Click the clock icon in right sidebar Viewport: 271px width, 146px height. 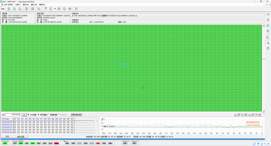point(268,25)
